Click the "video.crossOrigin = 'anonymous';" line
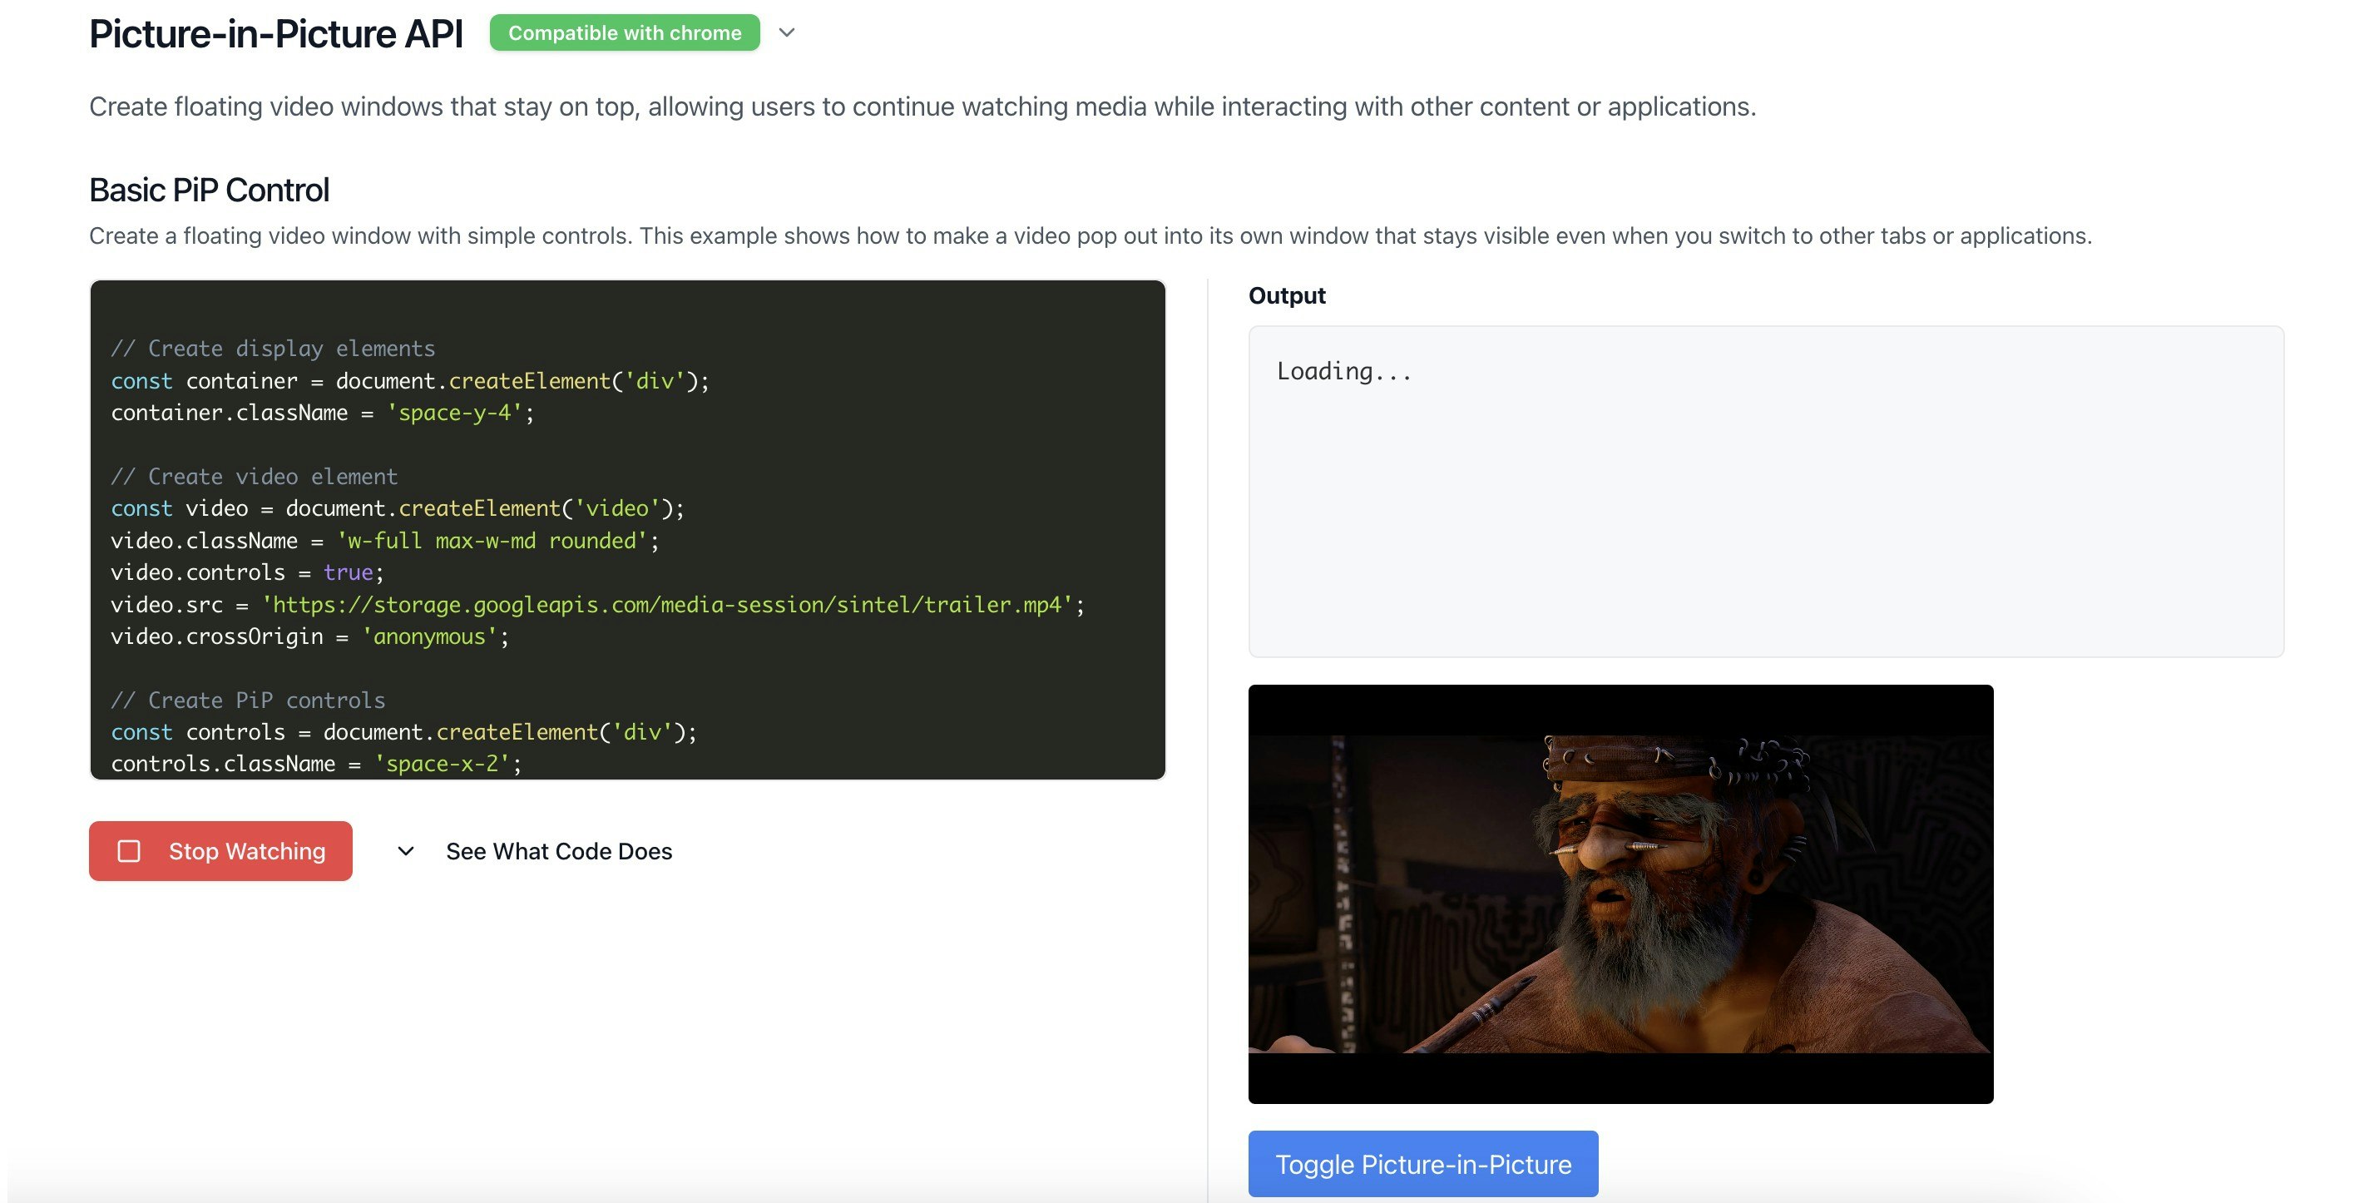Viewport: 2364px width, 1203px height. click(309, 636)
